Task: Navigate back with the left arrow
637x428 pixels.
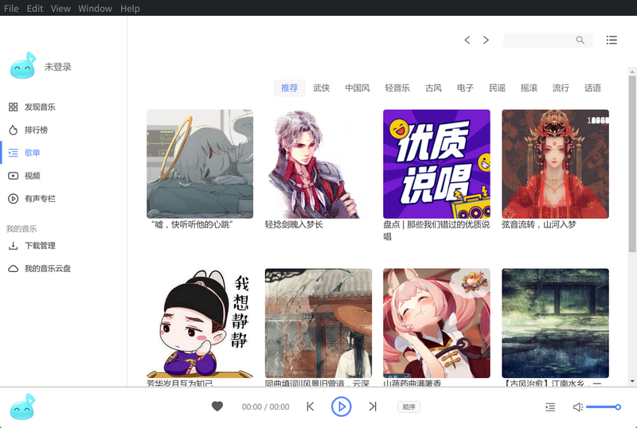Action: (467, 40)
